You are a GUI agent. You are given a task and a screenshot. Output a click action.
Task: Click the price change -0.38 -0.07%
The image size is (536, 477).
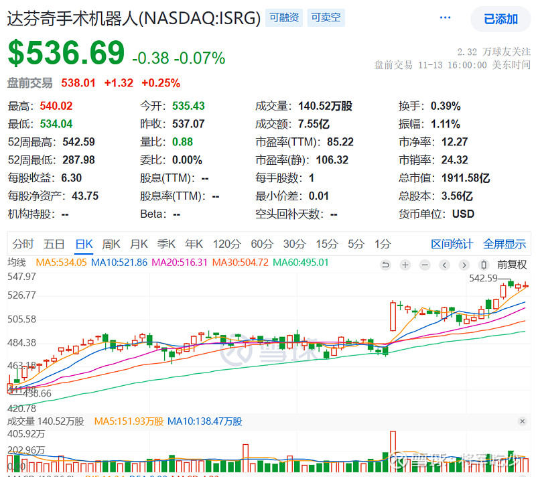(x=179, y=58)
